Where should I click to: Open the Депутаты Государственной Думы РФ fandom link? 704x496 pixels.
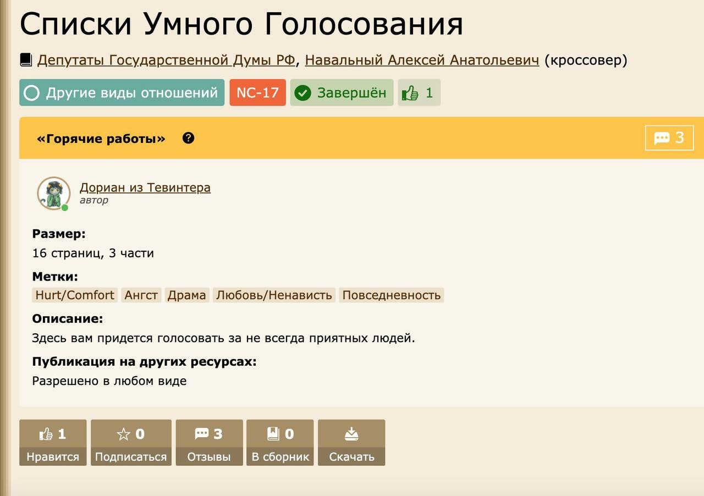(167, 60)
